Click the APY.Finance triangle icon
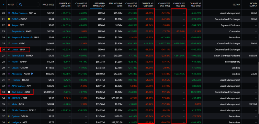This screenshot has height=124, width=259. pos(9,86)
